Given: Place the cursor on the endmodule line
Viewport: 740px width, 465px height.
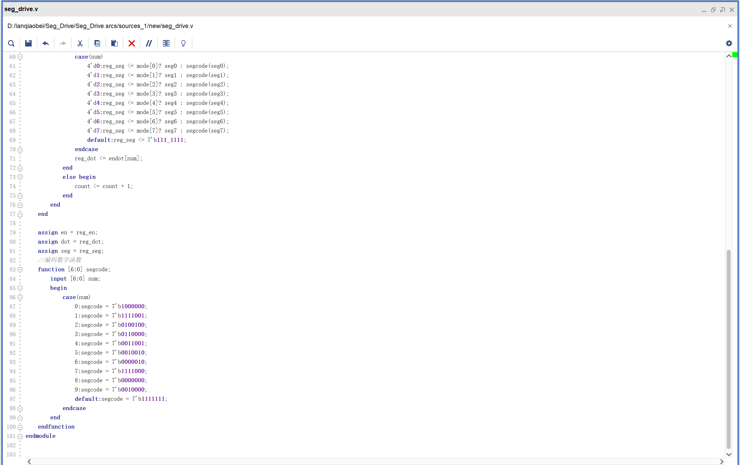Looking at the screenshot, I should click(41, 436).
